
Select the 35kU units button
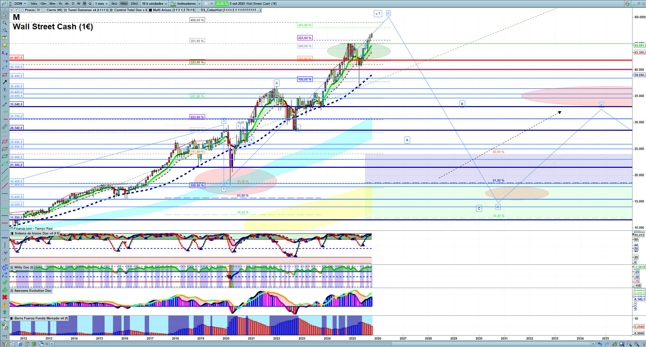[x=134, y=4]
